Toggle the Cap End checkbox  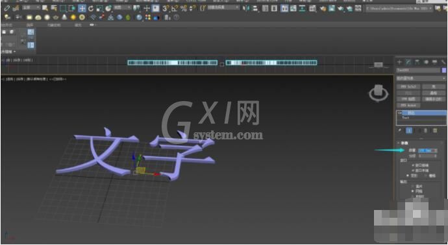tap(413, 170)
